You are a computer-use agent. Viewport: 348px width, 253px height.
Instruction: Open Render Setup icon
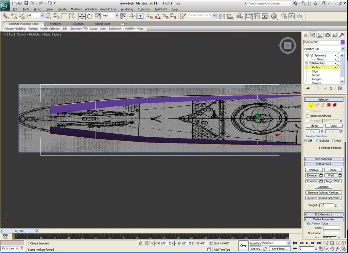pos(284,16)
